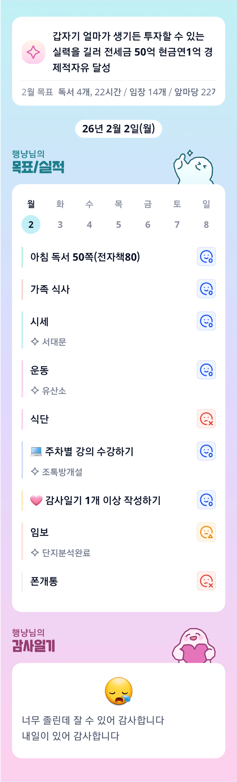
Task: Select Monday the 2nd in week row
Action: (x=31, y=224)
